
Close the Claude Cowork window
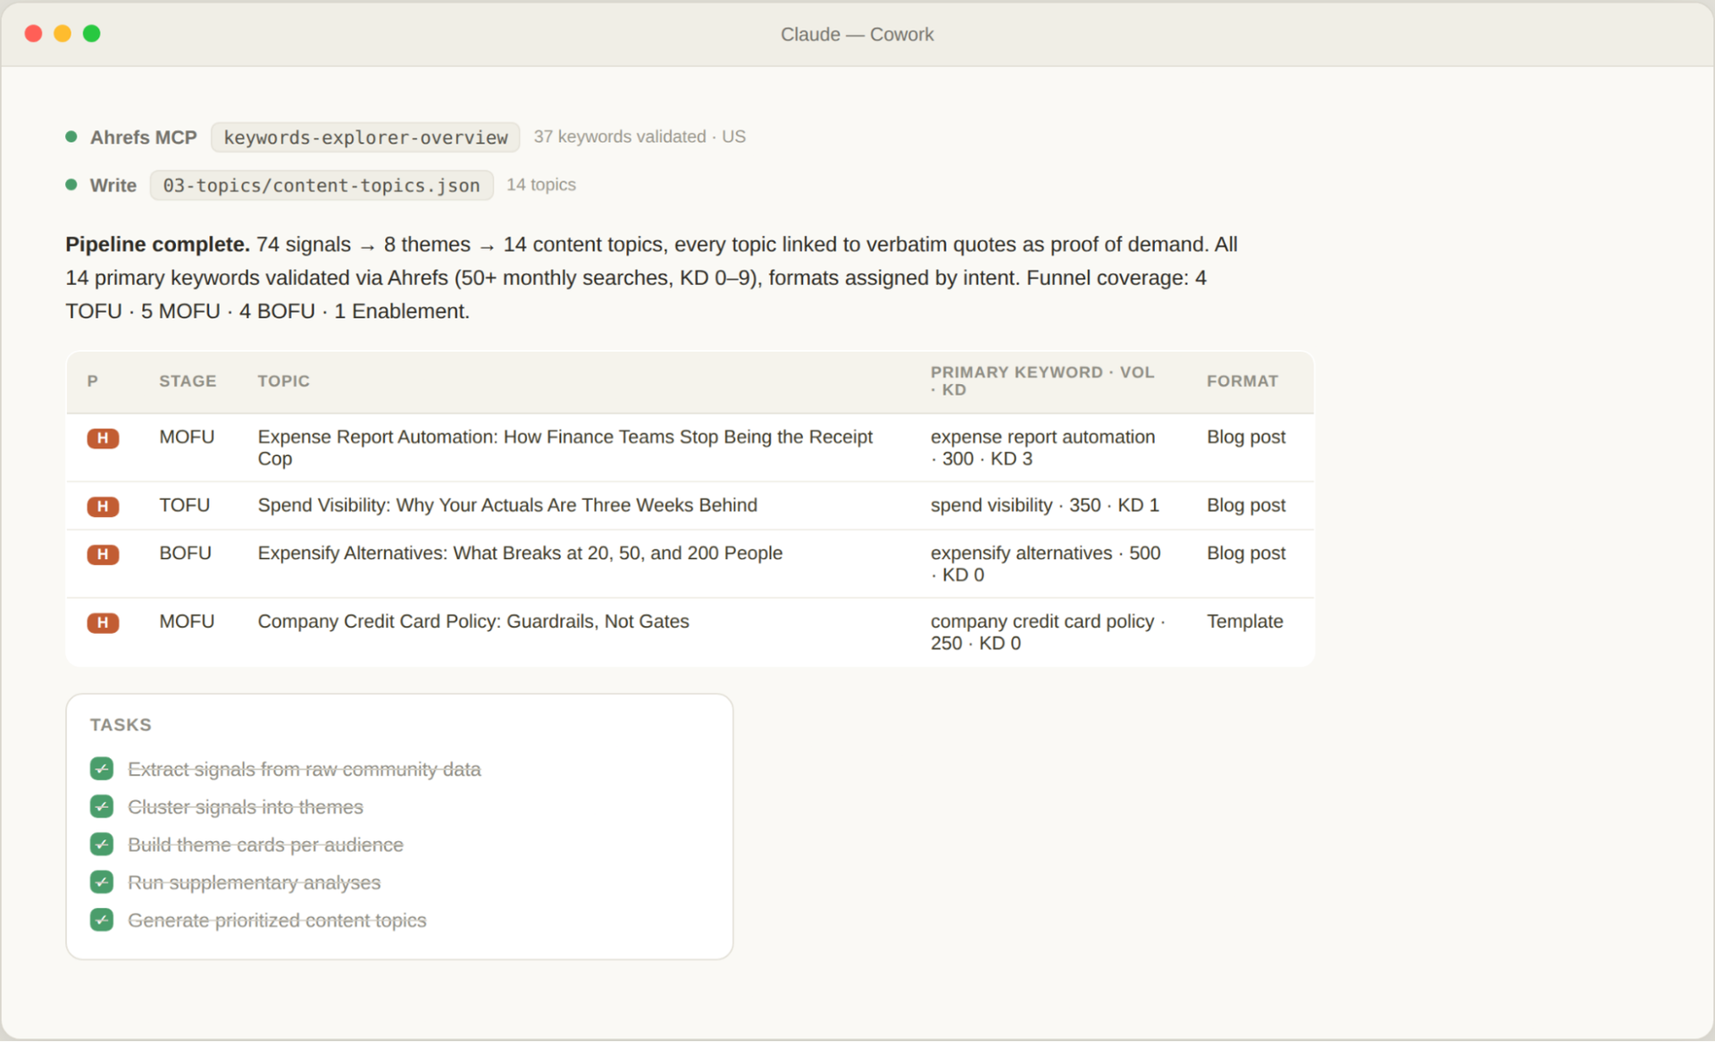(34, 34)
